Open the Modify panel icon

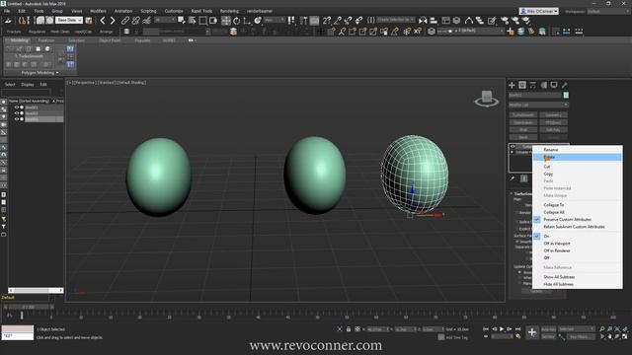(522, 85)
